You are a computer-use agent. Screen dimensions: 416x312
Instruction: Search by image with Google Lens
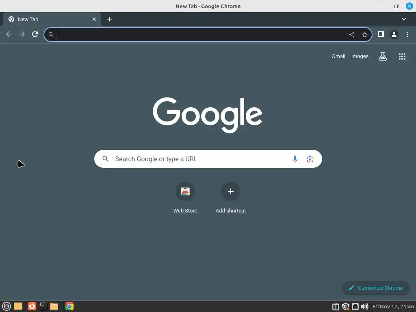click(310, 159)
